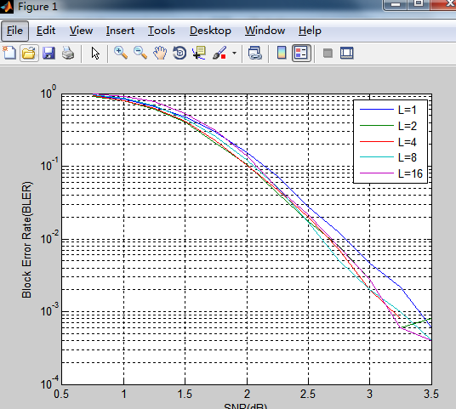Viewport: 456px width, 409px height.
Task: Activate the Zoom In magnifier tool
Action: (x=121, y=54)
